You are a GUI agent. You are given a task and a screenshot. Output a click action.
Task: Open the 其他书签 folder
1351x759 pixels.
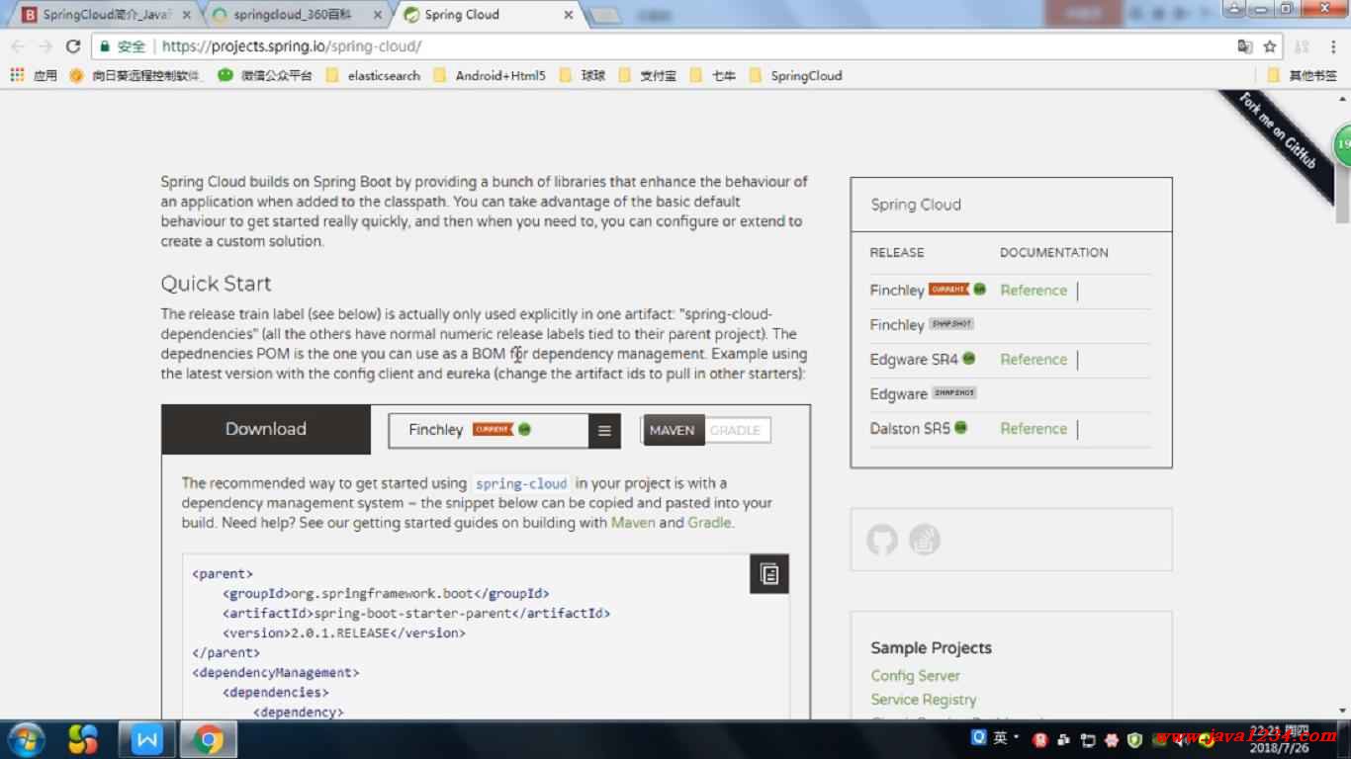(x=1303, y=75)
